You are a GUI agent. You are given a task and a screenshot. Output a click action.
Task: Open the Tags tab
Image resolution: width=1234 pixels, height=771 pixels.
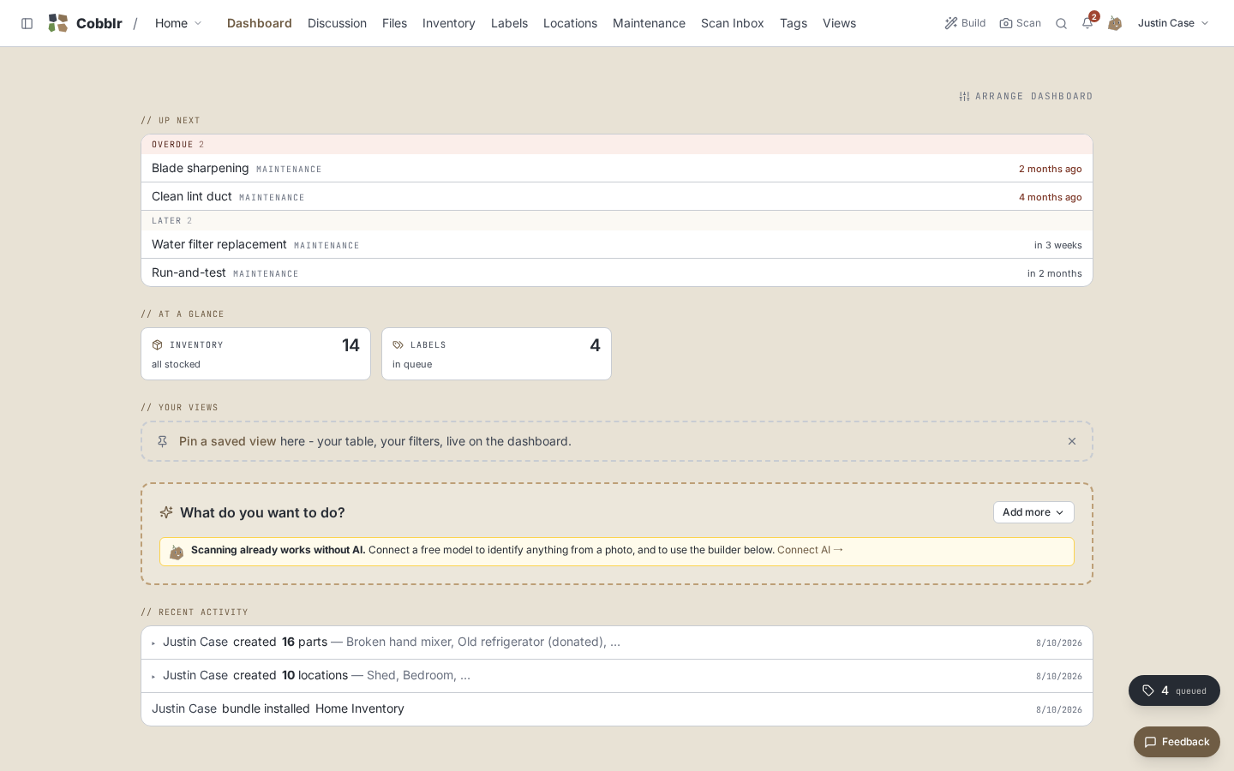coord(794,23)
